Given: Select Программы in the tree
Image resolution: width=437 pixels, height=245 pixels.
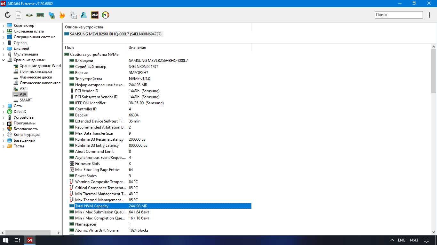Looking at the screenshot, I should tap(24, 123).
